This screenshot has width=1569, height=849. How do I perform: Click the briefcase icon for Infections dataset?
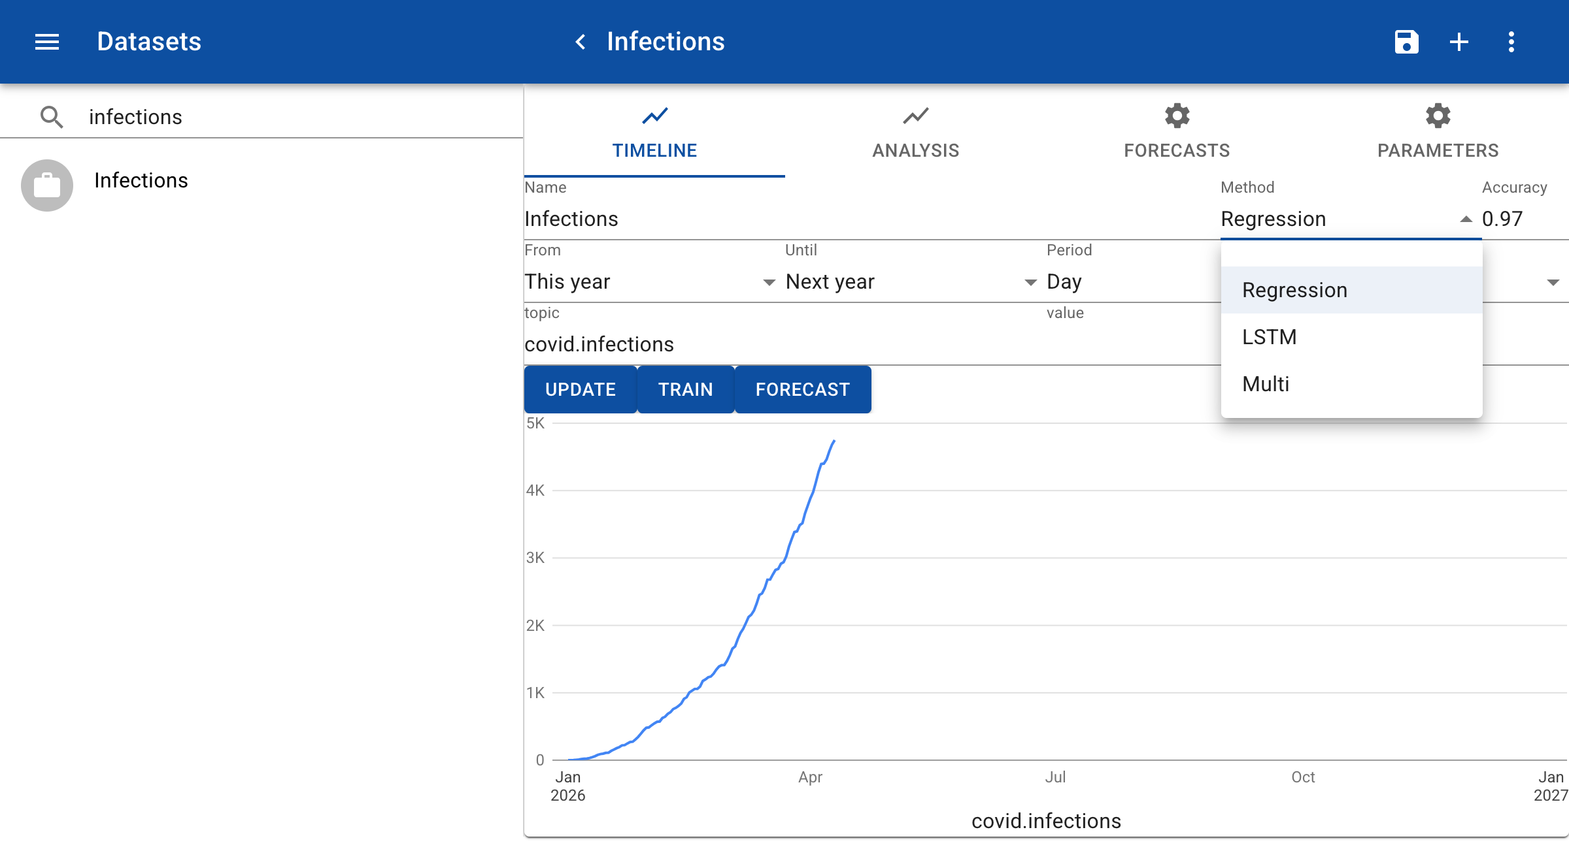(46, 185)
